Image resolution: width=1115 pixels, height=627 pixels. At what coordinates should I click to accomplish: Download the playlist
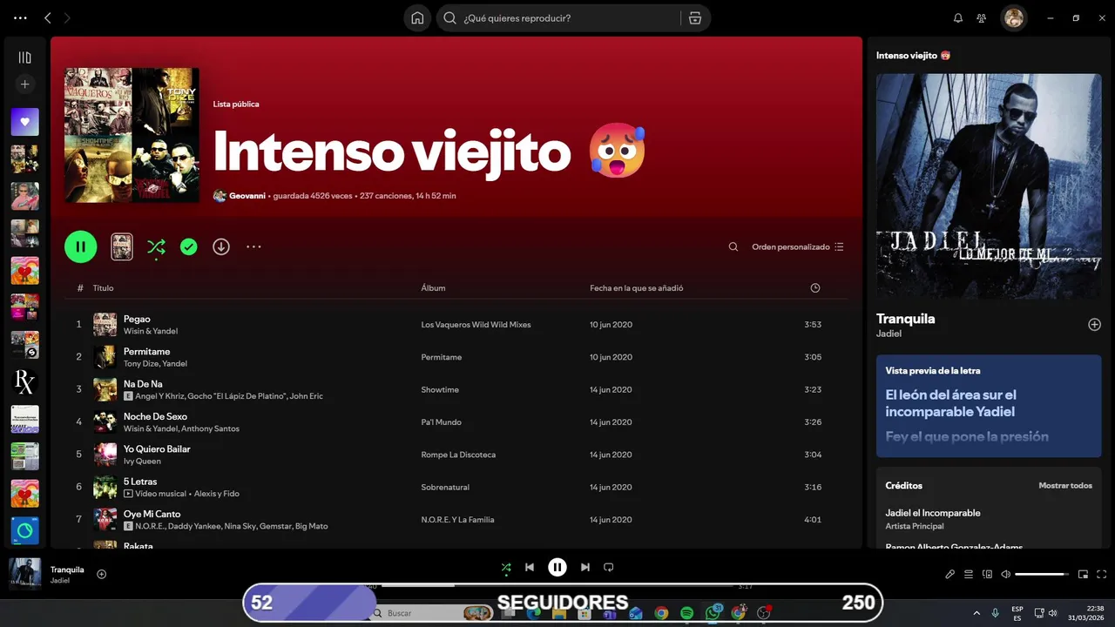(x=221, y=246)
